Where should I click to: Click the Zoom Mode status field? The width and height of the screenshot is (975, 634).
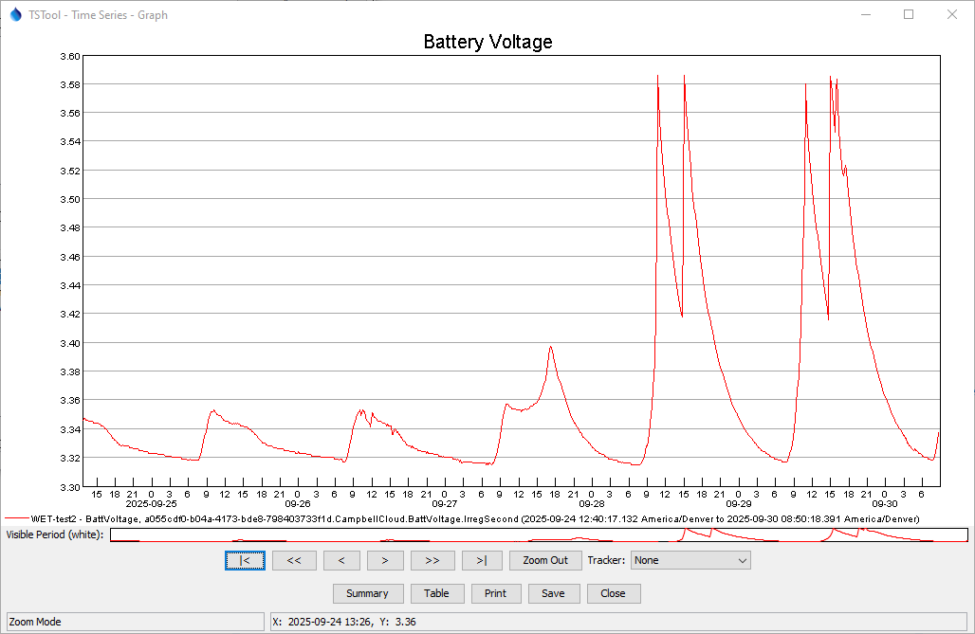(134, 622)
